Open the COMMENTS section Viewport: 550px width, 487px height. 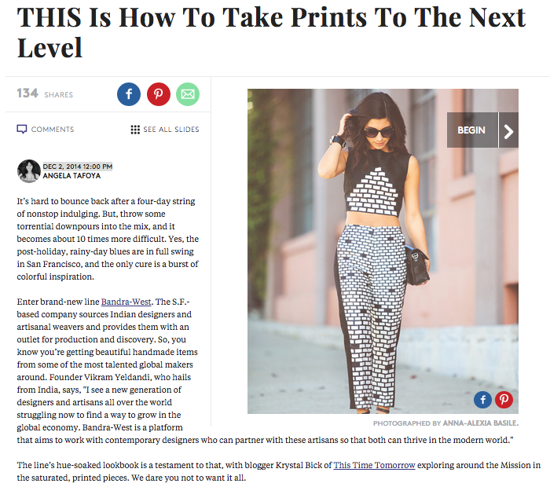(53, 130)
